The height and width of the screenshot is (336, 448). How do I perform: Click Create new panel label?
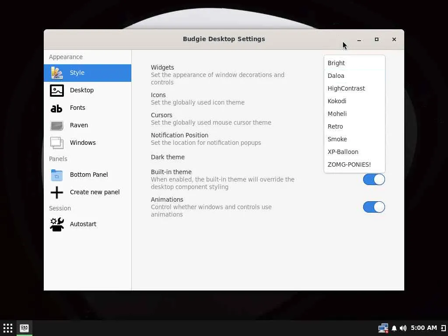point(95,192)
